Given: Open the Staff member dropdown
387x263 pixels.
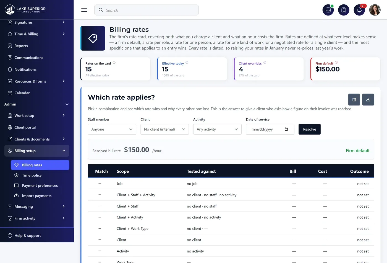Looking at the screenshot, I should (112, 129).
